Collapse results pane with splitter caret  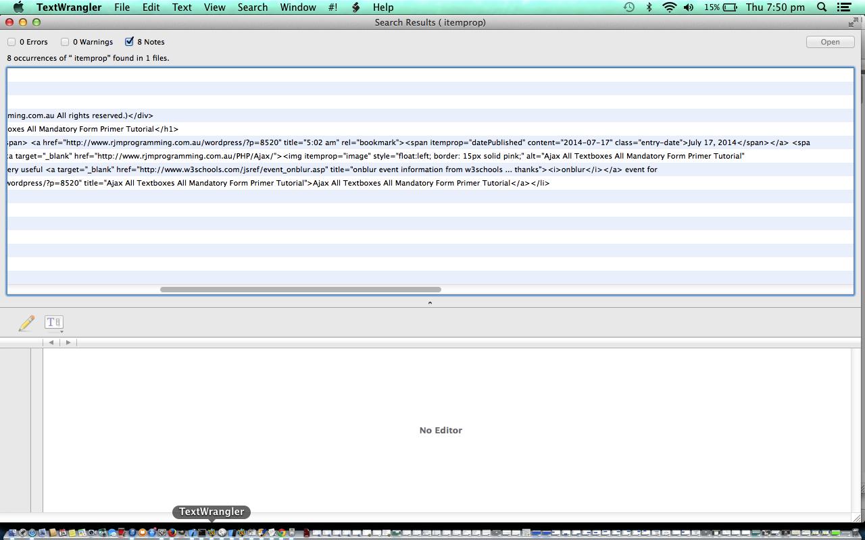pyautogui.click(x=430, y=303)
